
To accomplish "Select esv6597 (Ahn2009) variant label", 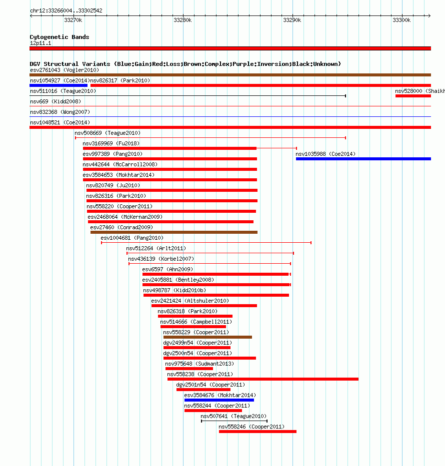I will tap(167, 269).
